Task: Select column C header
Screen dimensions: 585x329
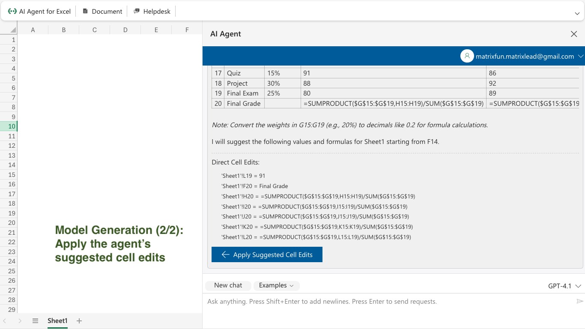Action: coord(94,30)
